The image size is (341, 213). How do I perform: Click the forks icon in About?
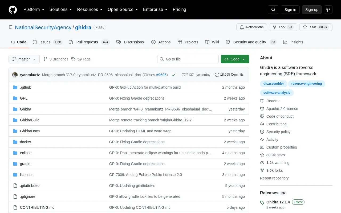point(262,170)
